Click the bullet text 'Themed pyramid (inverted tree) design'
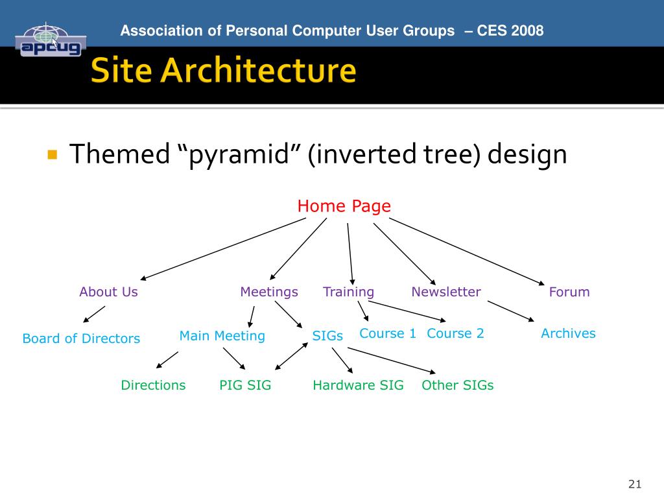This screenshot has width=664, height=498. pos(318,154)
